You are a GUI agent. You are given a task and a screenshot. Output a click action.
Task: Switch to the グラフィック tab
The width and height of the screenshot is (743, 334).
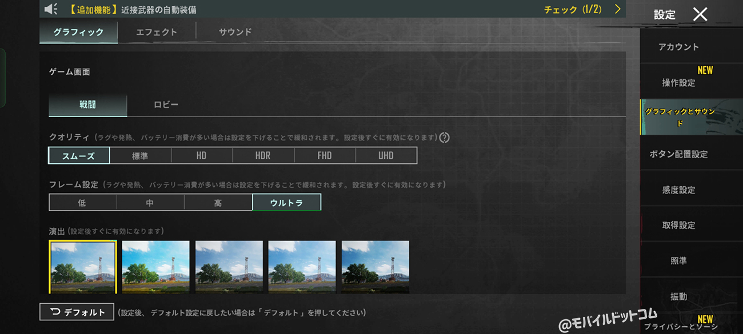pyautogui.click(x=78, y=32)
